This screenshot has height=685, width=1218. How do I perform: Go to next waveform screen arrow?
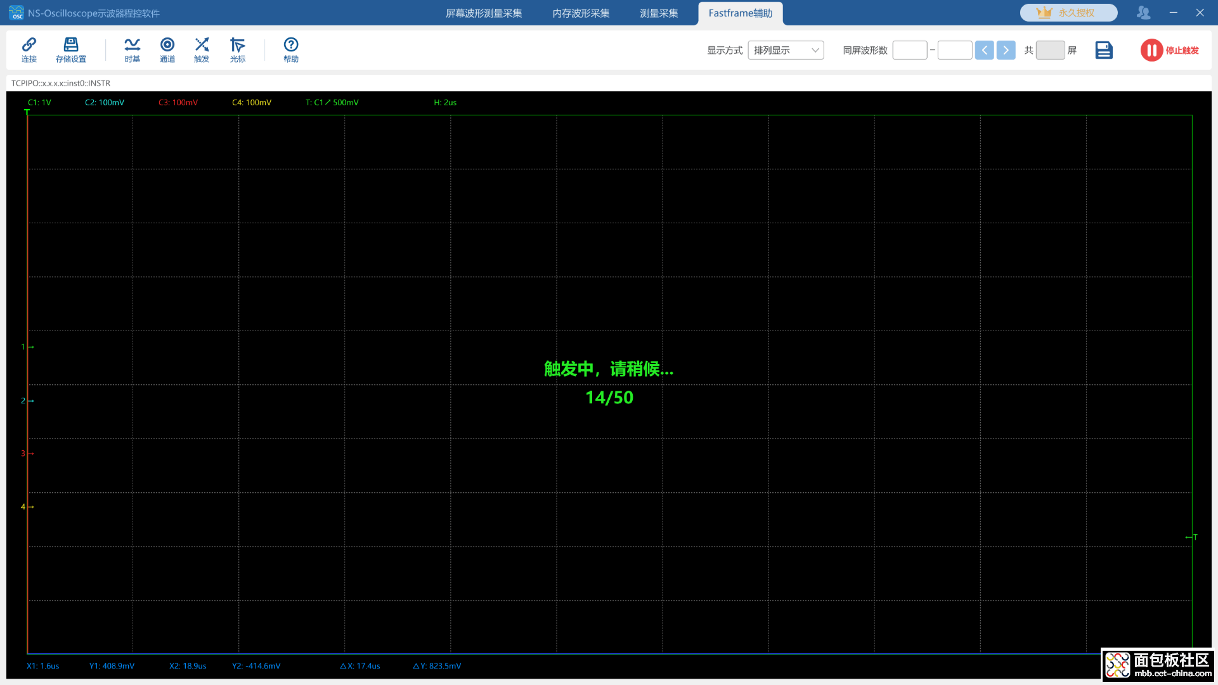1006,50
